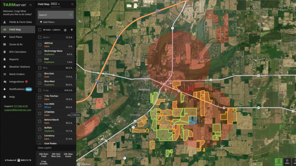
Task: Tick the Becknology Maze checkbox
Action: point(40,52)
